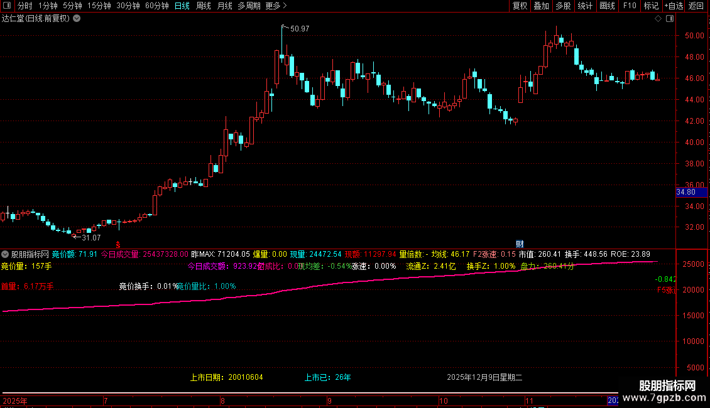
Task: Click the diamond marker icon above chart
Action: point(658,19)
